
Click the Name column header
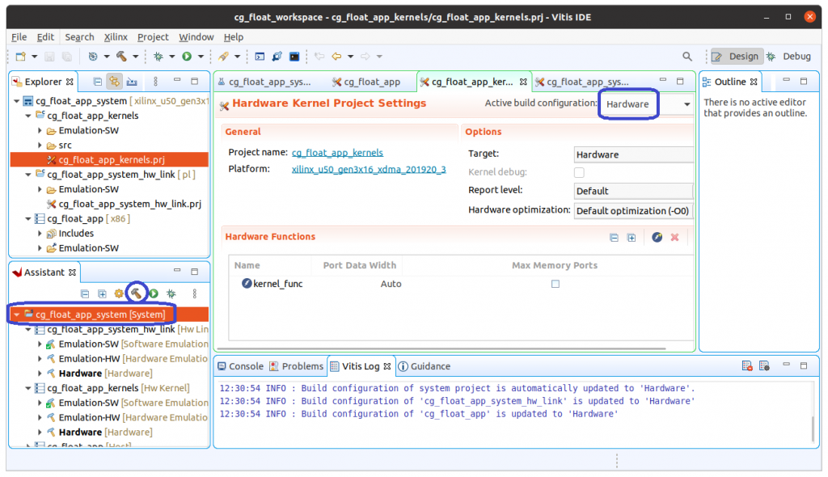click(247, 266)
